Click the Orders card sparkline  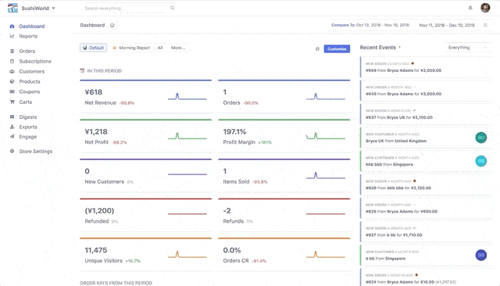(x=326, y=97)
